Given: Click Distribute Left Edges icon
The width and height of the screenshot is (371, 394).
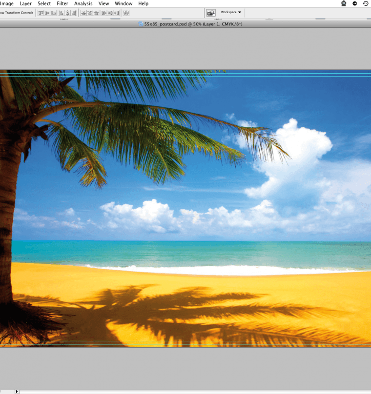Looking at the screenshot, I should point(104,13).
